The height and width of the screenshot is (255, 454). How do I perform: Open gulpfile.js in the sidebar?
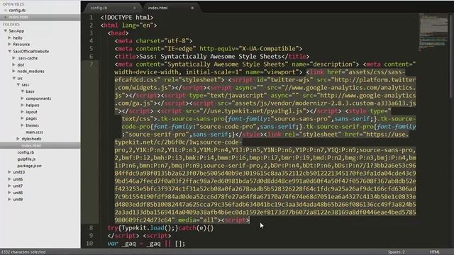coord(26,159)
